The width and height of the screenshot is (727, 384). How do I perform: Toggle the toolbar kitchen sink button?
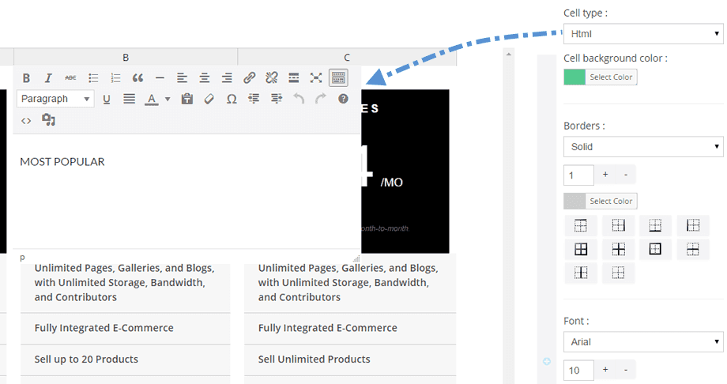tap(338, 77)
